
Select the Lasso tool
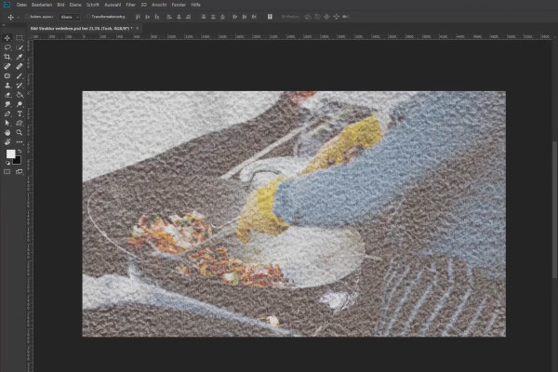click(7, 47)
